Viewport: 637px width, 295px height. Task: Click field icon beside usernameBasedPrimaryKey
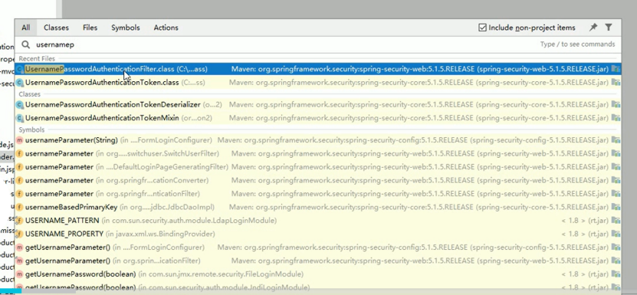click(19, 207)
